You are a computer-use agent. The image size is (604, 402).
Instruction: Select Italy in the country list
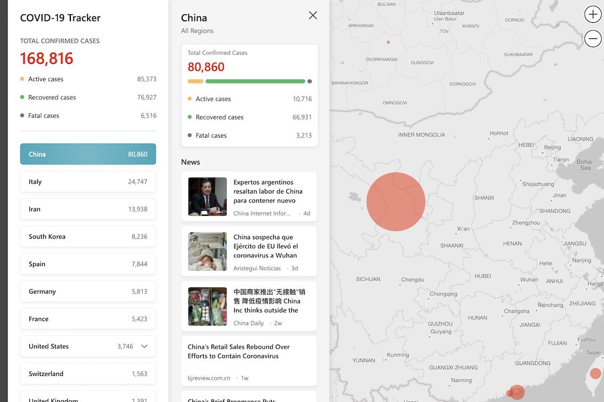coord(88,182)
